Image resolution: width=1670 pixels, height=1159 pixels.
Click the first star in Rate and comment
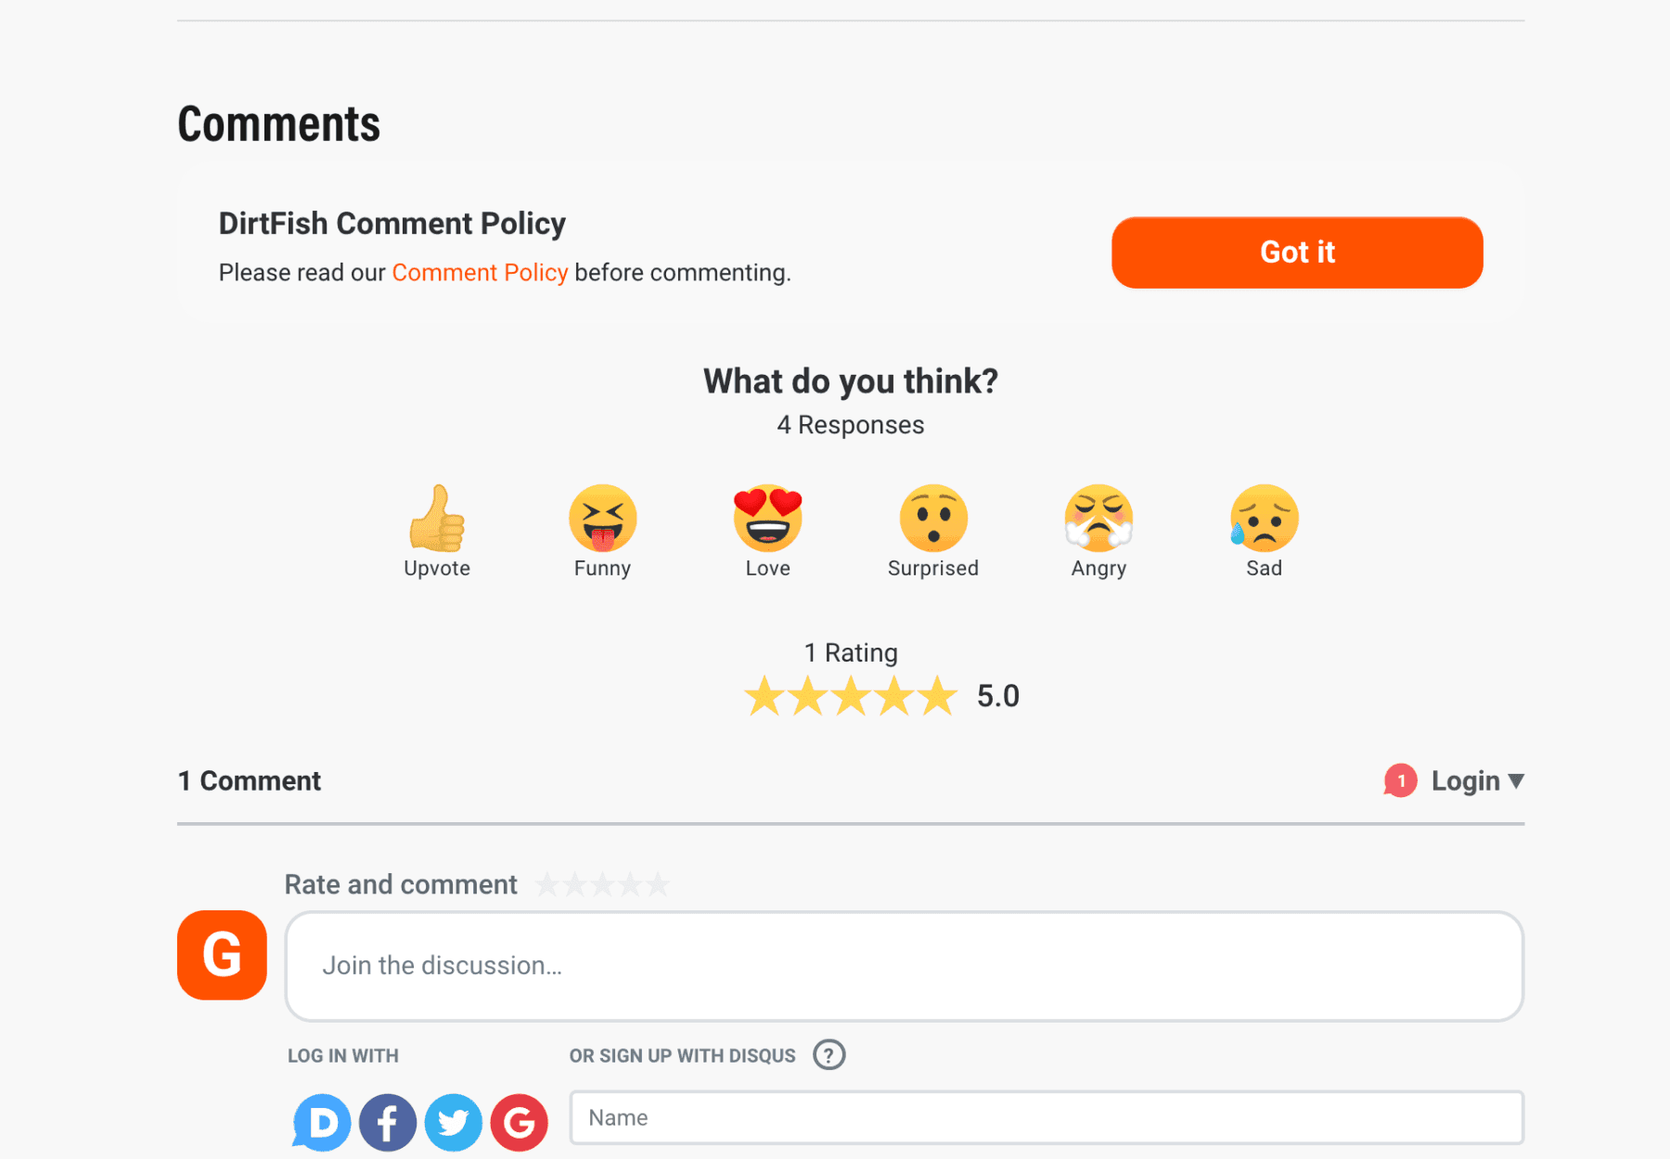coord(547,885)
